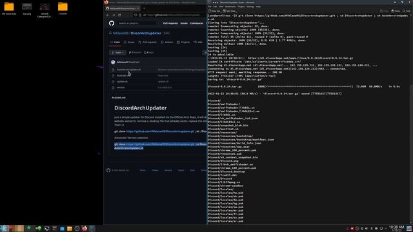The width and height of the screenshot is (413, 232).
Task: Reload the GitHub page in Firefox
Action: [x=119, y=15]
